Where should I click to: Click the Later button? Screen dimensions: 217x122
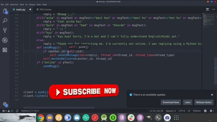tap(188, 102)
